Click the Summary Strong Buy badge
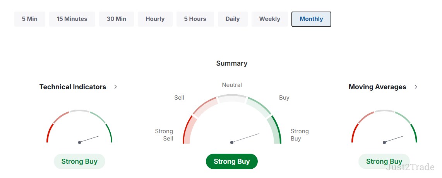This screenshot has height=178, width=442. [232, 161]
